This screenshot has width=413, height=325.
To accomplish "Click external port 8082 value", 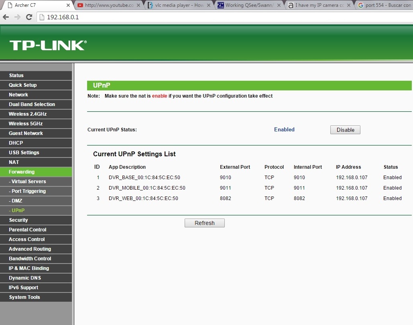I will (226, 198).
